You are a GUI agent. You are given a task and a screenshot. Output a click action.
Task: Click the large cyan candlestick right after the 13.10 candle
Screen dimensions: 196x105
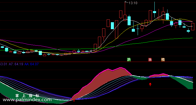coord(129,21)
